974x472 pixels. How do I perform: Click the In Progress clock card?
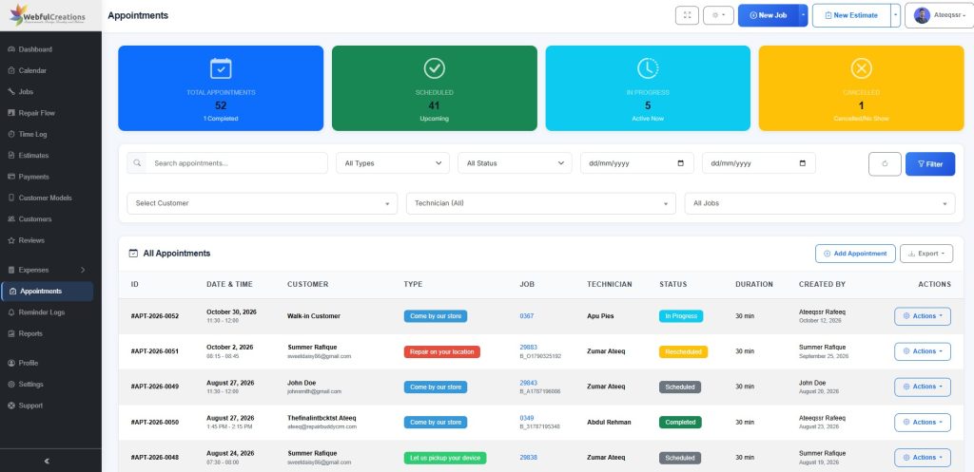coord(648,88)
